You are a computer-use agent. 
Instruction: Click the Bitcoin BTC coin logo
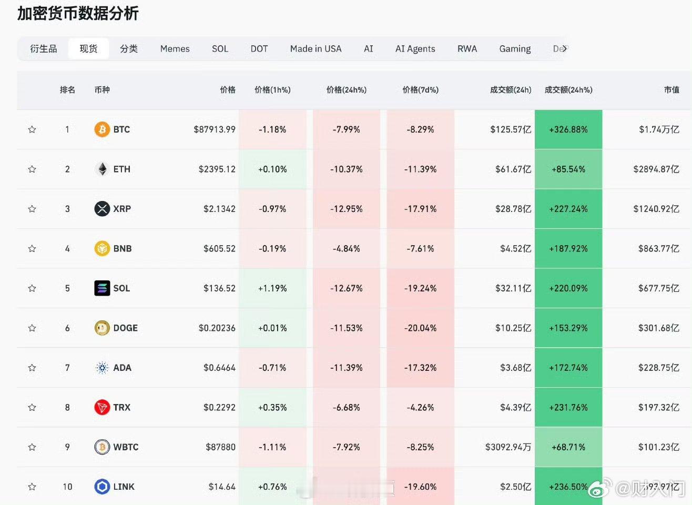pos(102,129)
